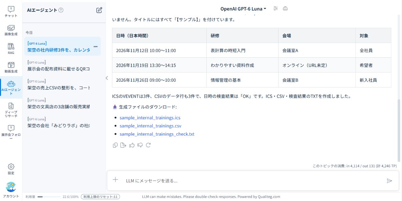The height and width of the screenshot is (201, 402).
Task: Click the 今日 group label
Action: pos(29,33)
